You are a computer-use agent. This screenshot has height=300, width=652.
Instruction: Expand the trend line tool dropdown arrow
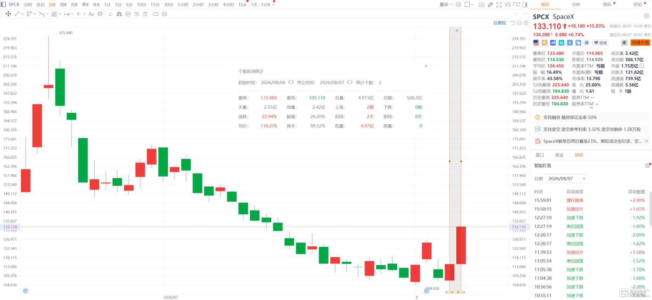[x=22, y=14]
